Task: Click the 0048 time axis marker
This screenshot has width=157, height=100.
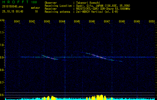Action: click(x=122, y=21)
